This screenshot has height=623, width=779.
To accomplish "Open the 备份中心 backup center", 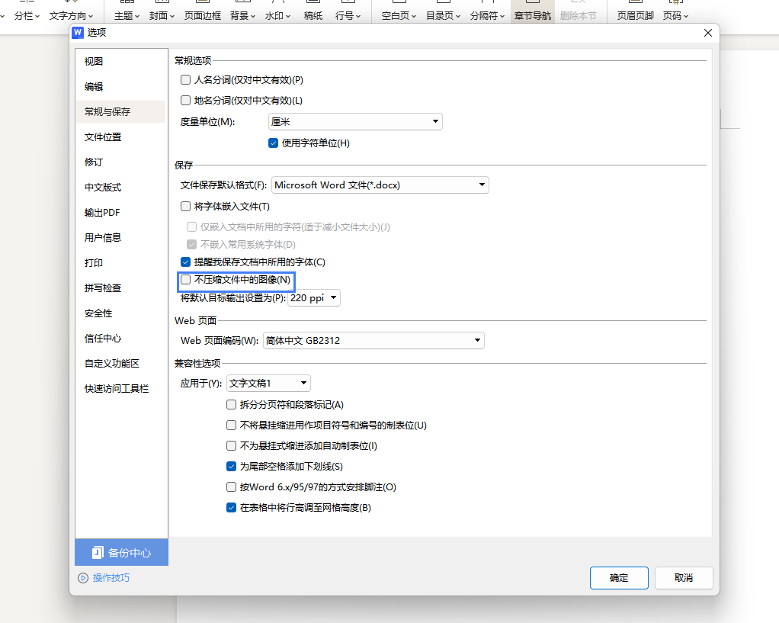I will [121, 552].
